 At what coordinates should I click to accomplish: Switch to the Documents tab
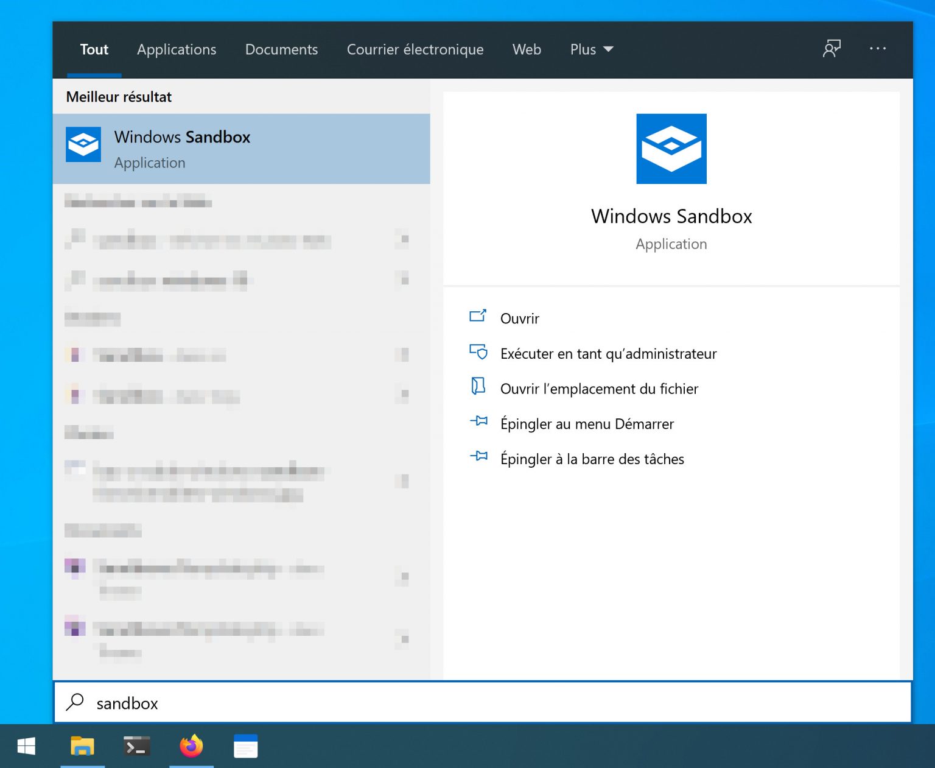click(x=281, y=49)
